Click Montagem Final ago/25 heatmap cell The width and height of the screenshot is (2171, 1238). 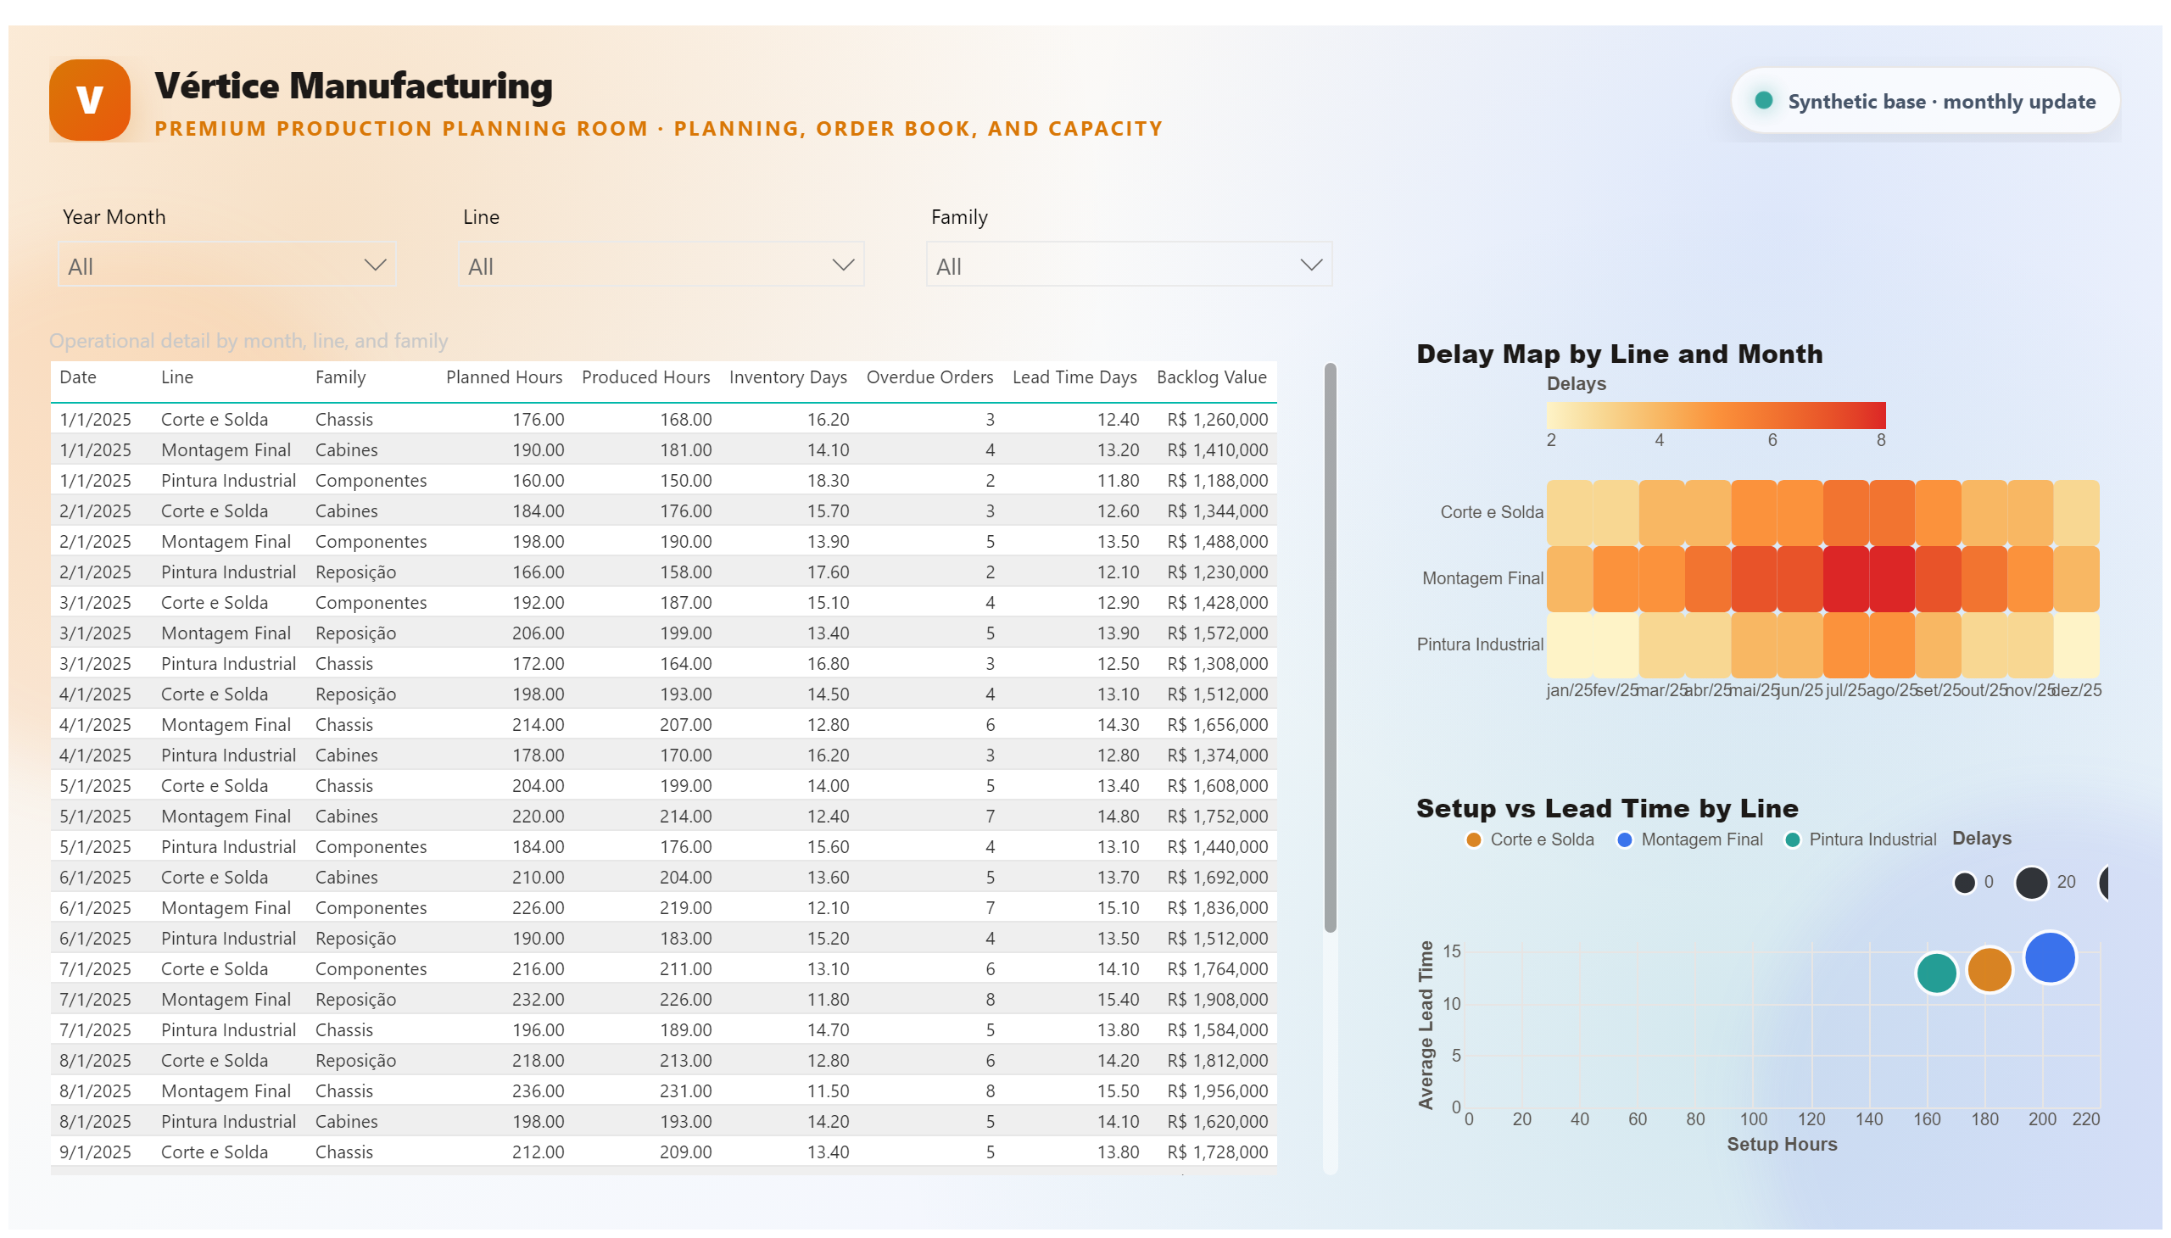pyautogui.click(x=1891, y=578)
